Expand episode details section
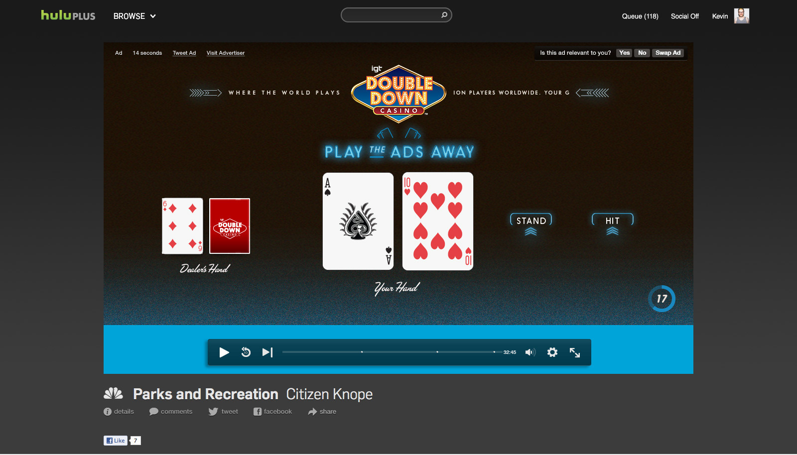Screen dimensions: 797x455 [x=119, y=412]
